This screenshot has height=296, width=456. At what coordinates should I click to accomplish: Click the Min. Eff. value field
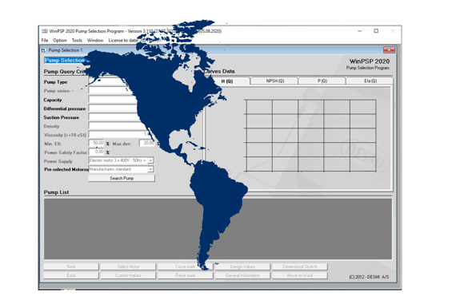[x=96, y=144]
